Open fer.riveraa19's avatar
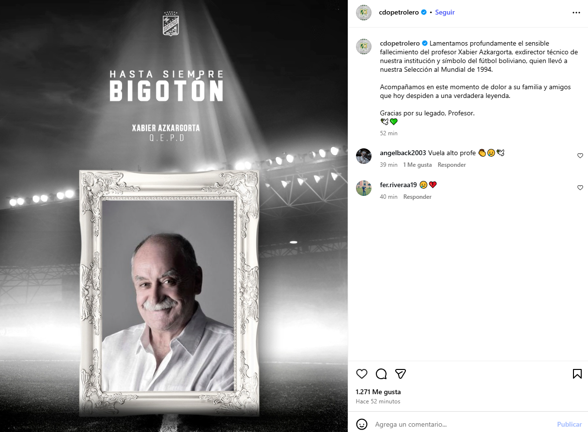The image size is (588, 432). pos(364,188)
